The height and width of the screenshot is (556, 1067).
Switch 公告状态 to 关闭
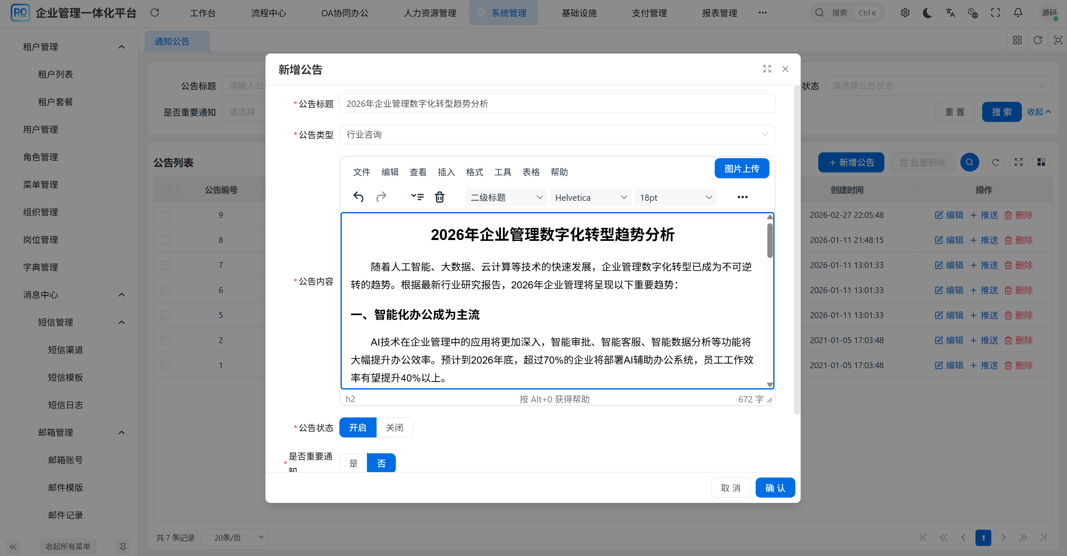394,427
